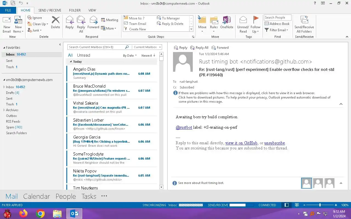Open New Items menu
Viewport: 351px width, 219px height.
pos(18,24)
